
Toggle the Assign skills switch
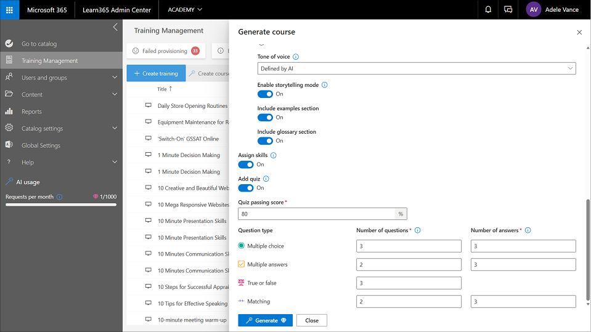point(246,164)
